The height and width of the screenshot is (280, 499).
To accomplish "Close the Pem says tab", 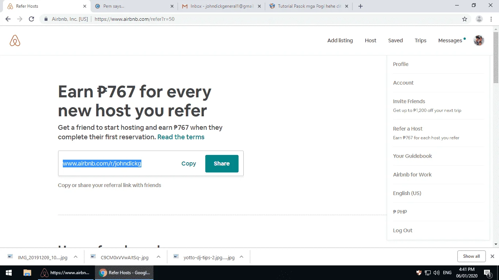I will pos(172,6).
